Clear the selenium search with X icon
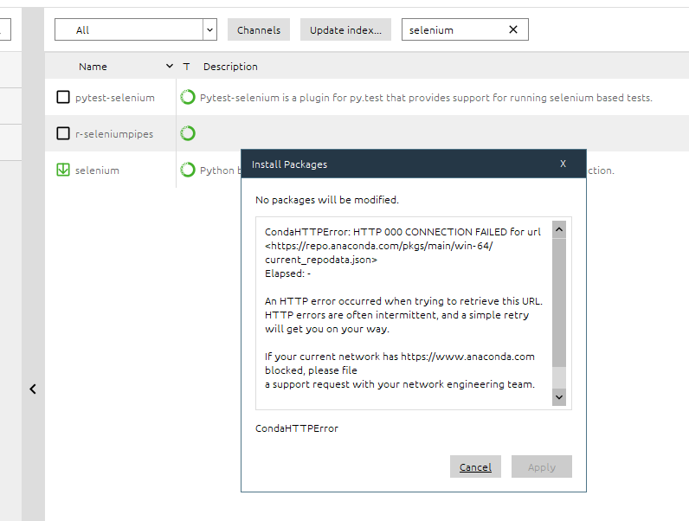689x521 pixels. (512, 29)
